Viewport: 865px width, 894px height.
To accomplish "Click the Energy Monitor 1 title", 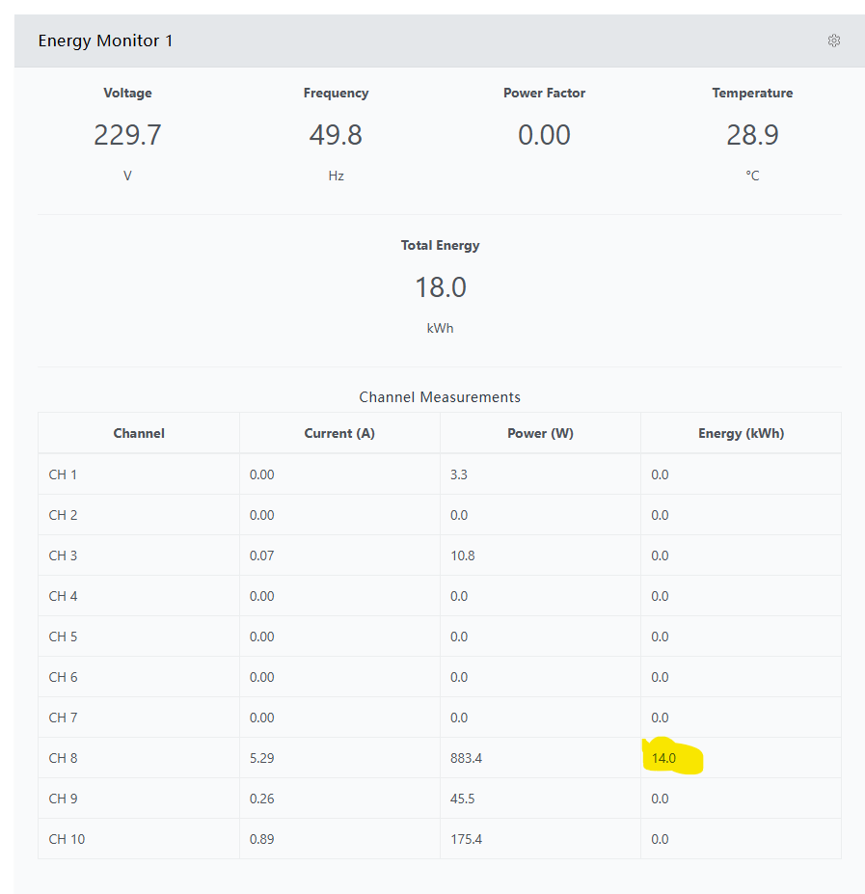I will click(x=105, y=41).
